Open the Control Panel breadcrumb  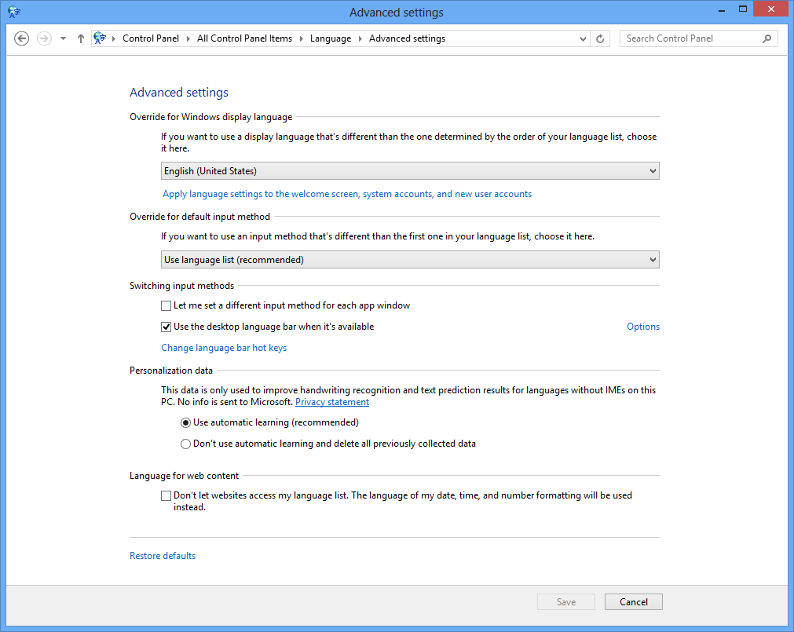(x=150, y=38)
